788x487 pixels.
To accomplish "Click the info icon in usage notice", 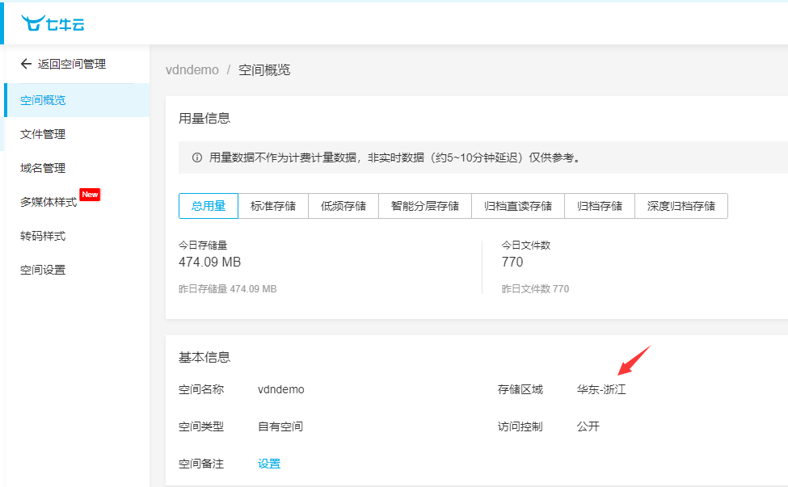I will (x=197, y=157).
